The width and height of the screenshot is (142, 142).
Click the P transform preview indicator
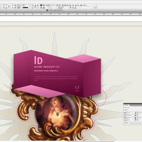(x=9, y=7)
